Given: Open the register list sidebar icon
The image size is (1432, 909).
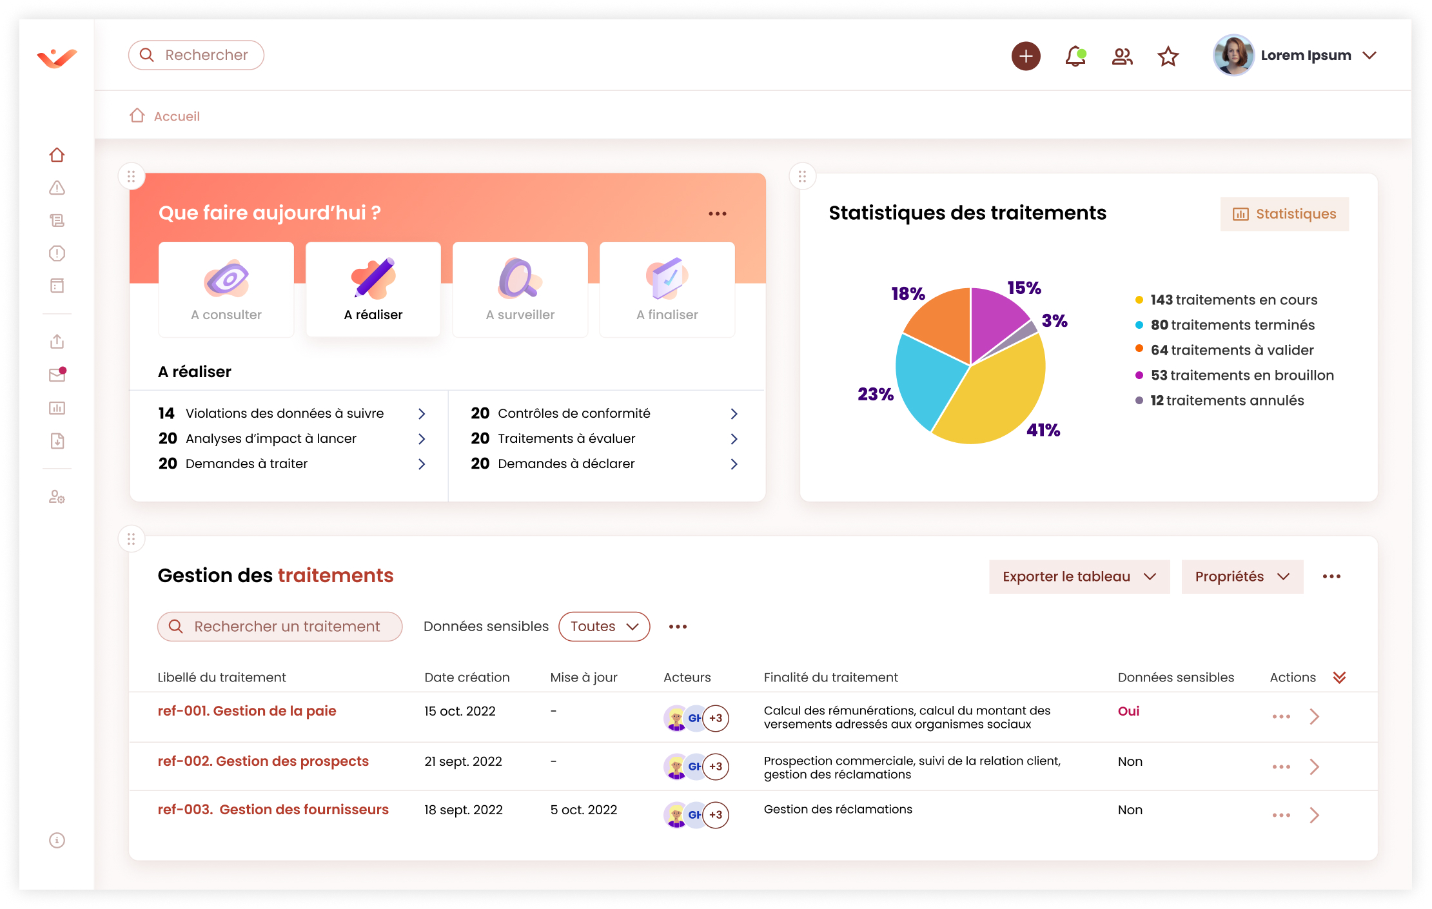Looking at the screenshot, I should click(x=57, y=220).
